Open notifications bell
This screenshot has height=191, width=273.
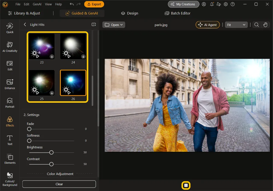pos(212,4)
